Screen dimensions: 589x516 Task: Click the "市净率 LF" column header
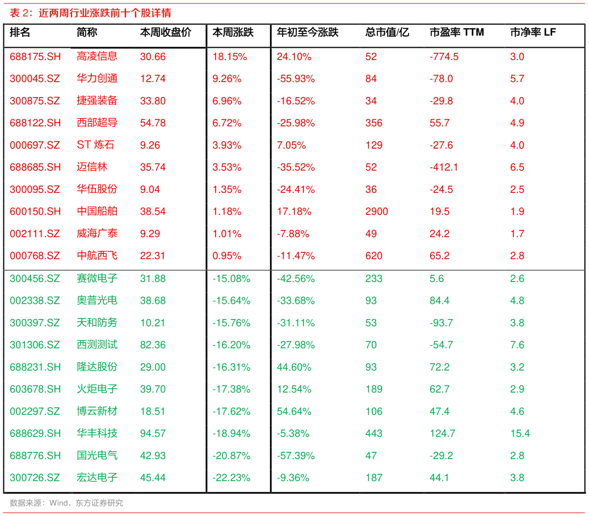click(533, 32)
